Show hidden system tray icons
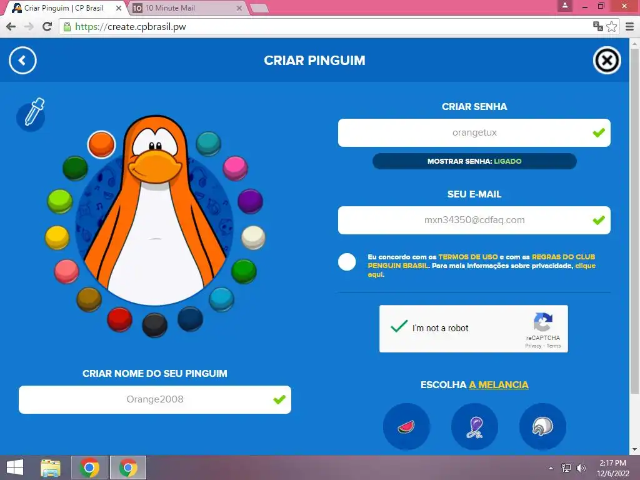The image size is (640, 480). [551, 468]
